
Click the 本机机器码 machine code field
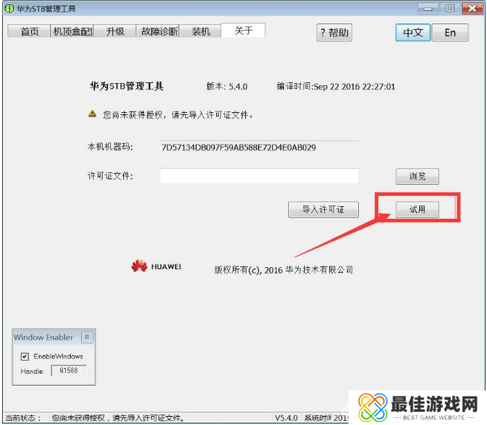pos(259,147)
